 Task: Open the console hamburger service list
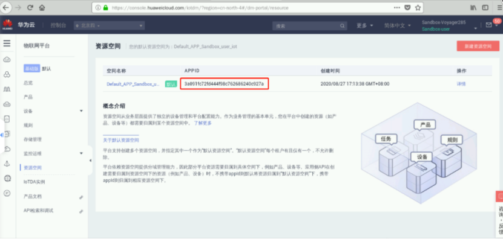point(7,43)
